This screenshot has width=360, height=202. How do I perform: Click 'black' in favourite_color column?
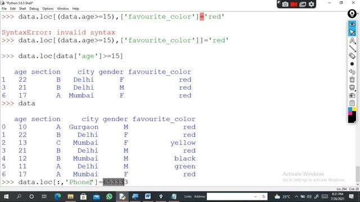coord(185,158)
